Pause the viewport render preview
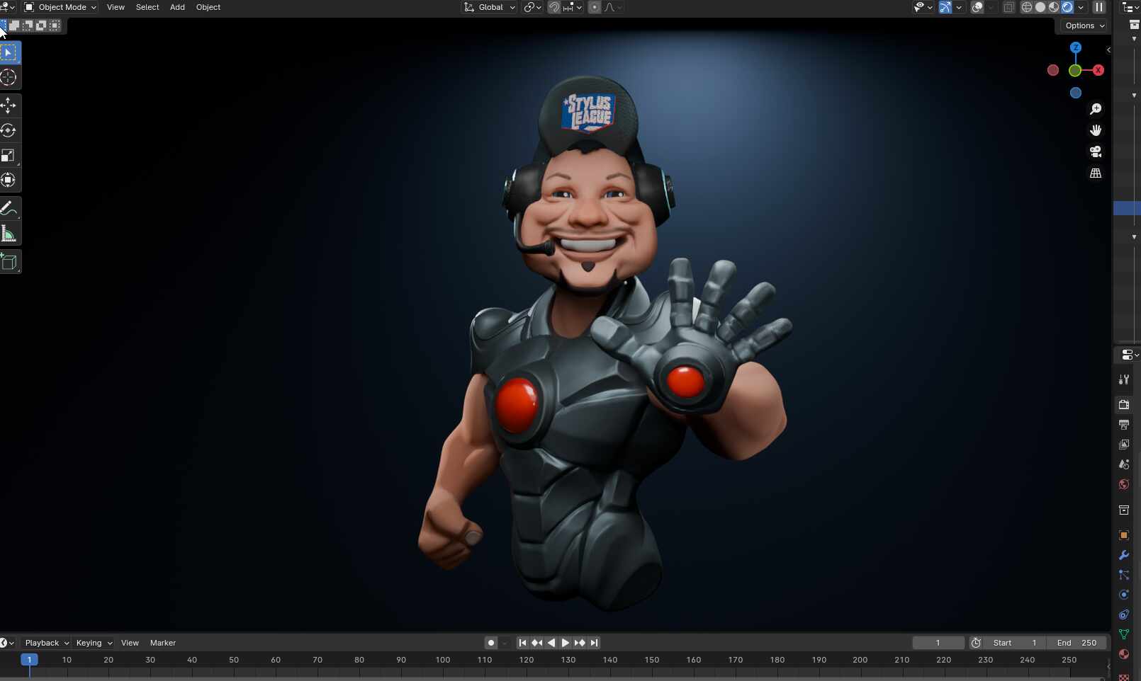1141x681 pixels. (1099, 7)
